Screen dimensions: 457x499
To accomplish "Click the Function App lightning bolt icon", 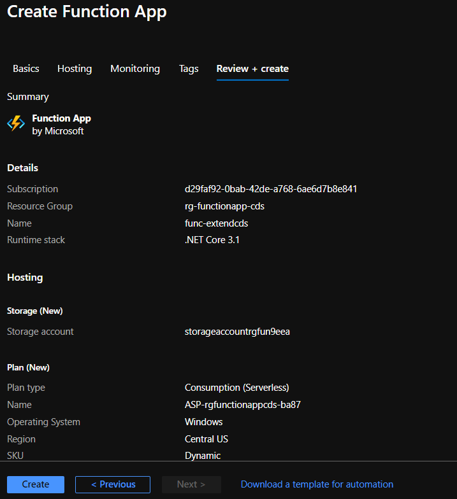I will tap(16, 123).
